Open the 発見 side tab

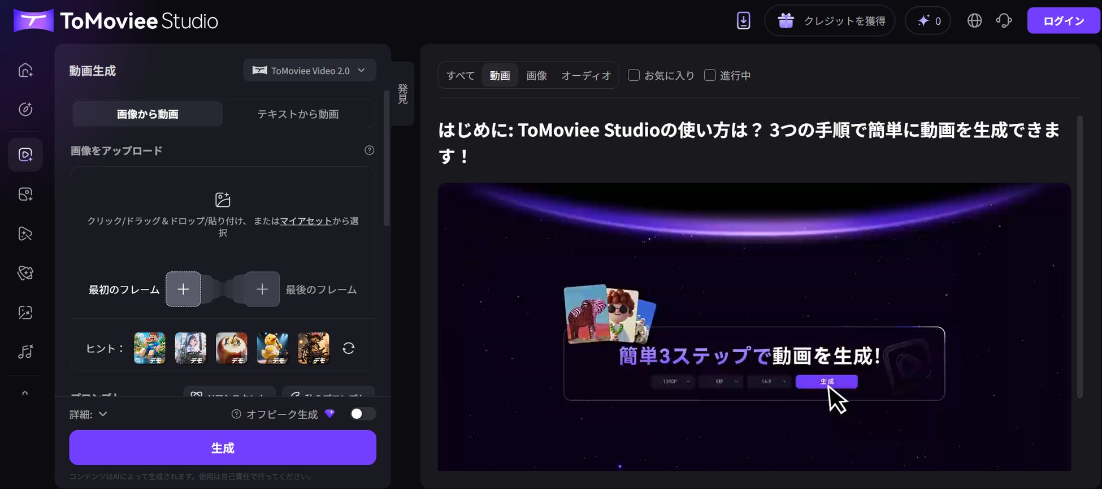point(403,94)
